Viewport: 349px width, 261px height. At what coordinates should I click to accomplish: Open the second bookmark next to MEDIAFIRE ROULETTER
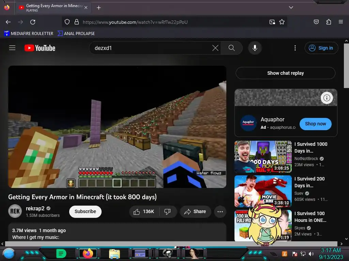[76, 34]
